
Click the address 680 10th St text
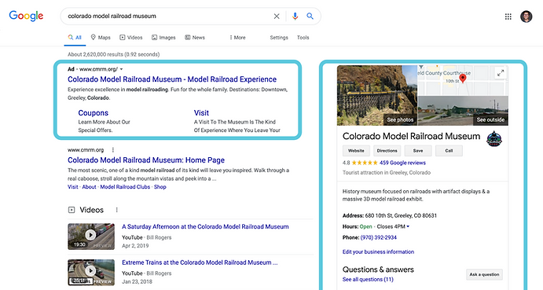[401, 215]
